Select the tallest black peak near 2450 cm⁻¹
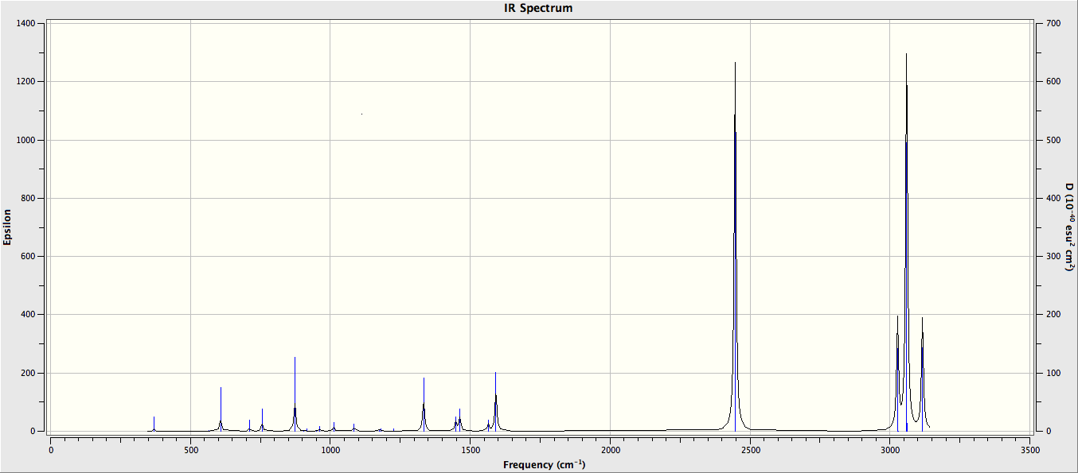The width and height of the screenshot is (1078, 473). (735, 246)
